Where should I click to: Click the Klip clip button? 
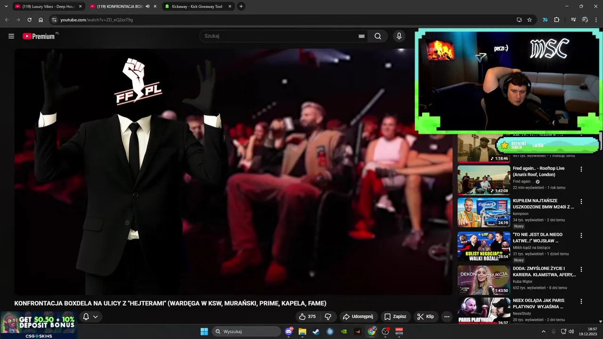[425, 317]
